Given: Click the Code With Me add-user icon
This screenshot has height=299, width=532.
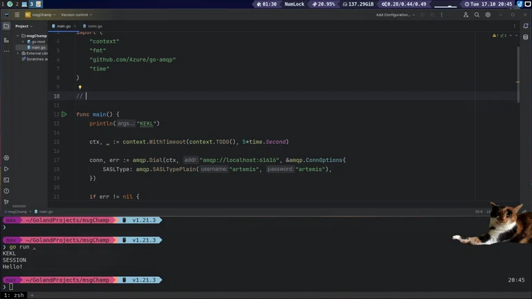Looking at the screenshot, I should pyautogui.click(x=465, y=15).
